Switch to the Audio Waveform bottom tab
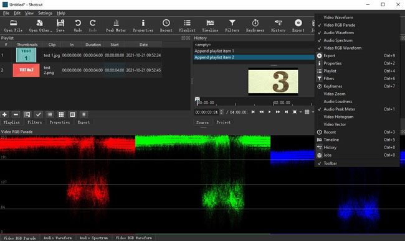 click(57, 238)
